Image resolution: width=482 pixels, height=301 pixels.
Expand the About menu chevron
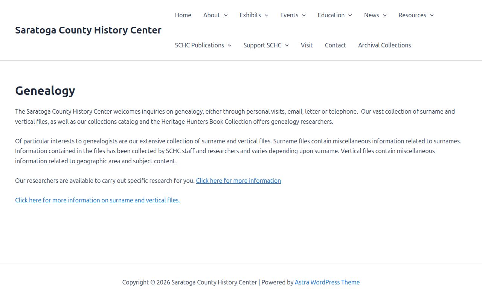pos(226,15)
